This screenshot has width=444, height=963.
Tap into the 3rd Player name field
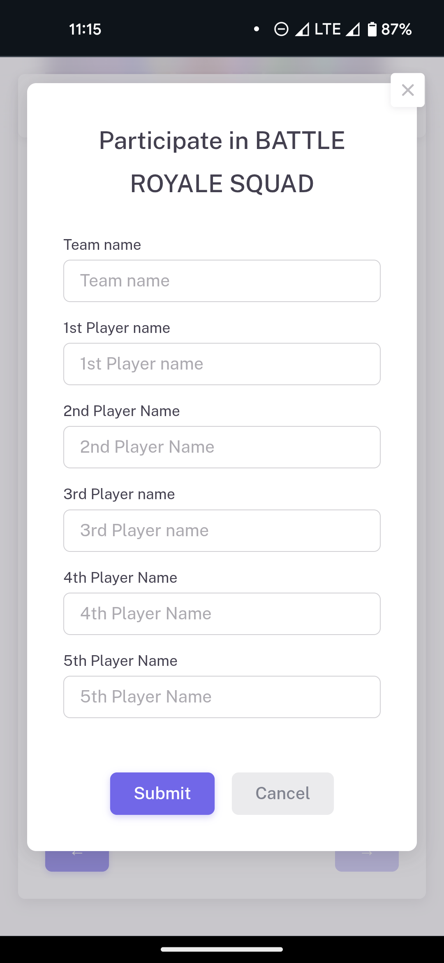[x=222, y=531]
